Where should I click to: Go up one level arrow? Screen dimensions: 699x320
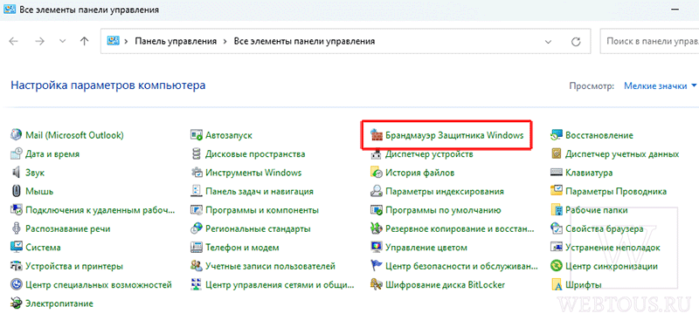[x=84, y=41]
